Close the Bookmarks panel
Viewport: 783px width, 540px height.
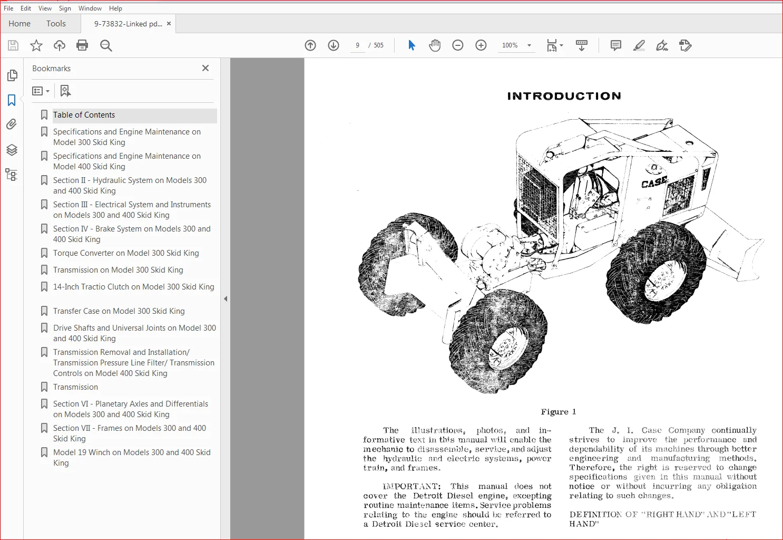click(205, 68)
